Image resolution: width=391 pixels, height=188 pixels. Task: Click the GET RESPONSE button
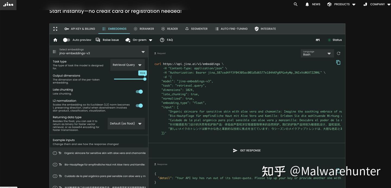(247, 150)
